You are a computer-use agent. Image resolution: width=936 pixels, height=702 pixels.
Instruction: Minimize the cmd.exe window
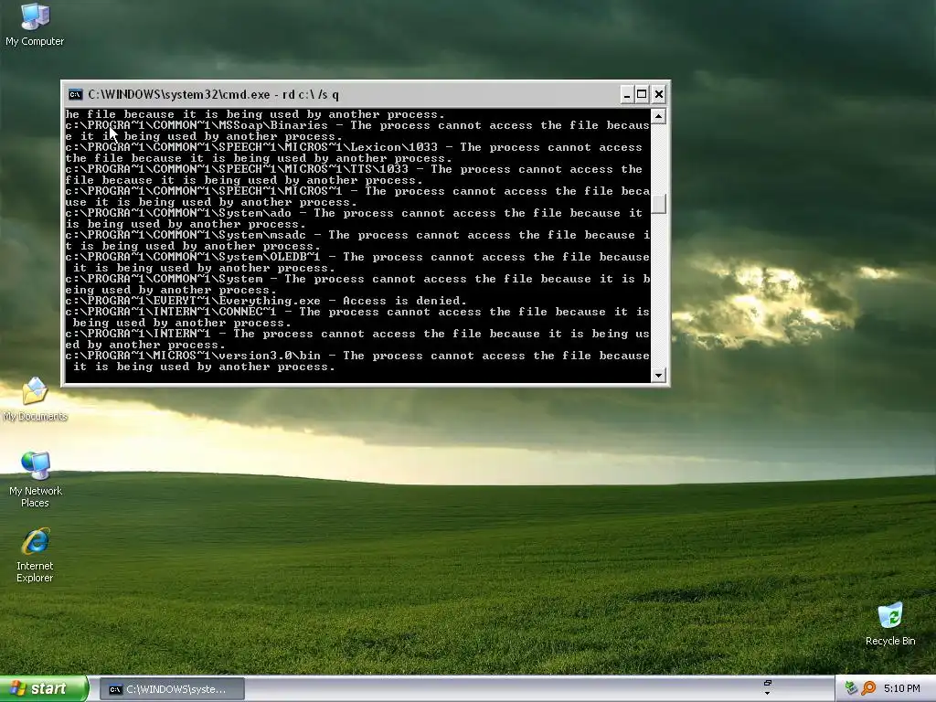(626, 94)
